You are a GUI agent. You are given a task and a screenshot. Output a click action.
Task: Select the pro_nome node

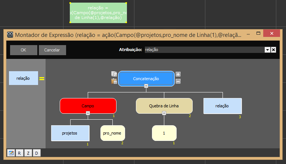113,133
